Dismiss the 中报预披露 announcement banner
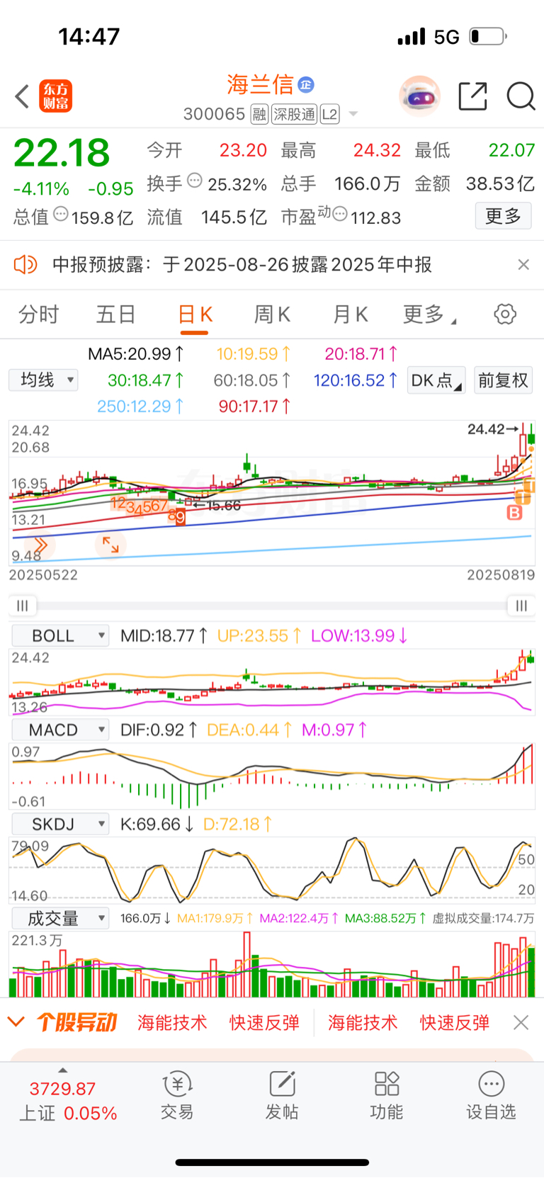This screenshot has width=544, height=1178. pyautogui.click(x=523, y=264)
